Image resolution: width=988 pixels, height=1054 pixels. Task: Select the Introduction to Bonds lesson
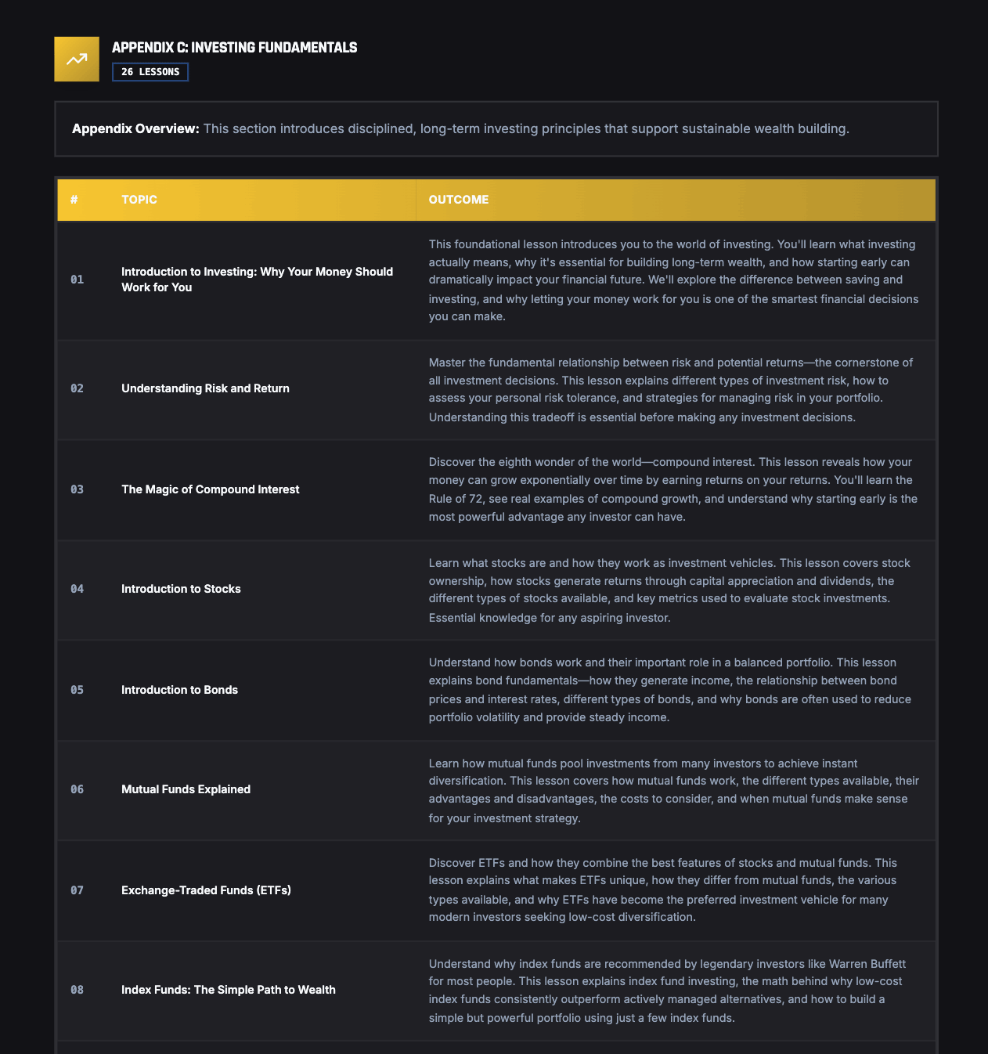pos(179,690)
